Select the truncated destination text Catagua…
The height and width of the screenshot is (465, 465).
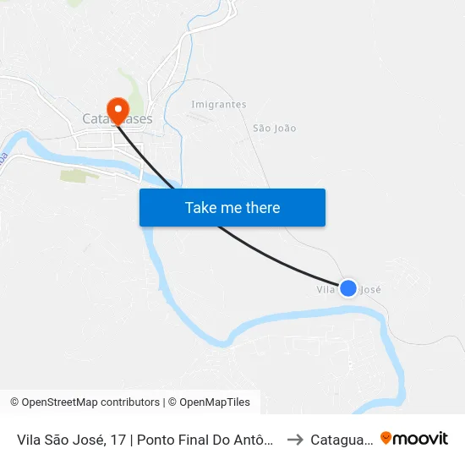[x=342, y=440]
